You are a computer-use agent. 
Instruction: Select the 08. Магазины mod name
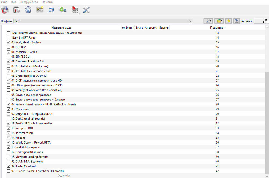coord(20,109)
